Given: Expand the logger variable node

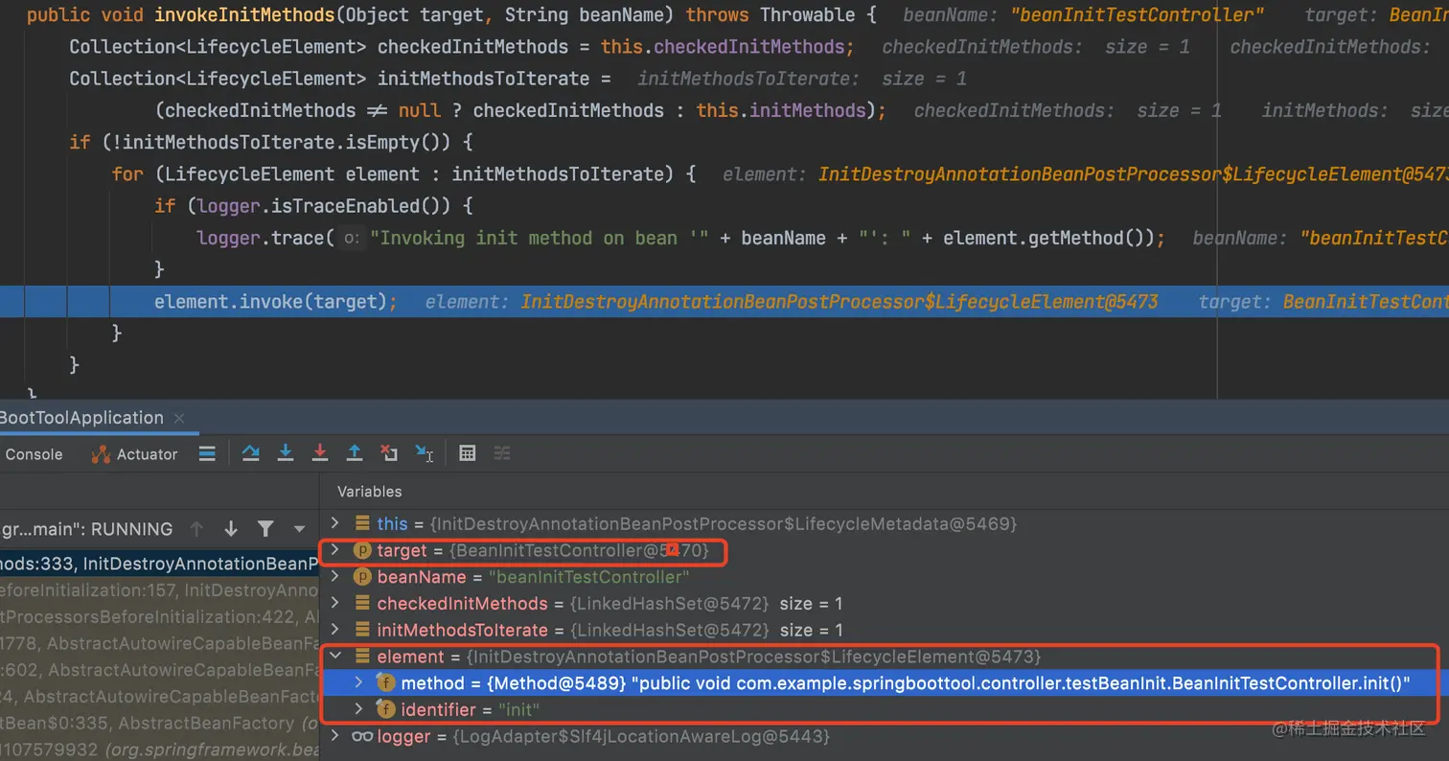Looking at the screenshot, I should (x=334, y=736).
